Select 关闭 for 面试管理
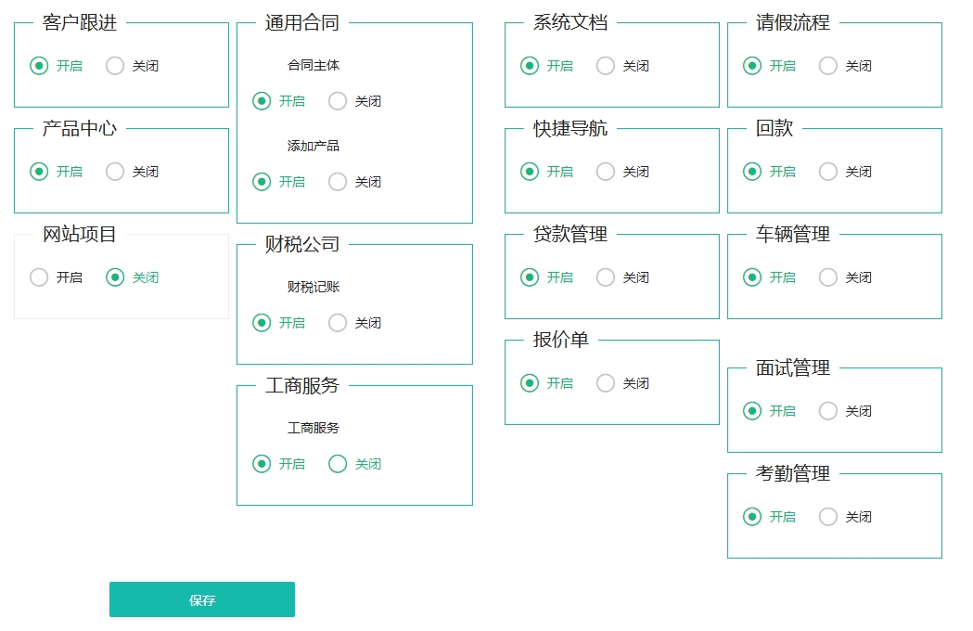This screenshot has height=631, width=973. [x=828, y=411]
